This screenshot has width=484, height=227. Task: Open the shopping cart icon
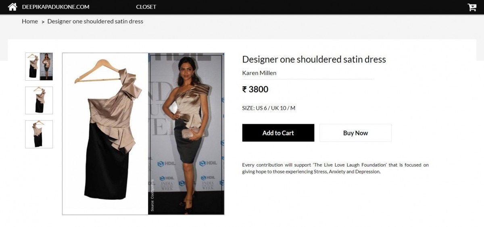point(472,7)
